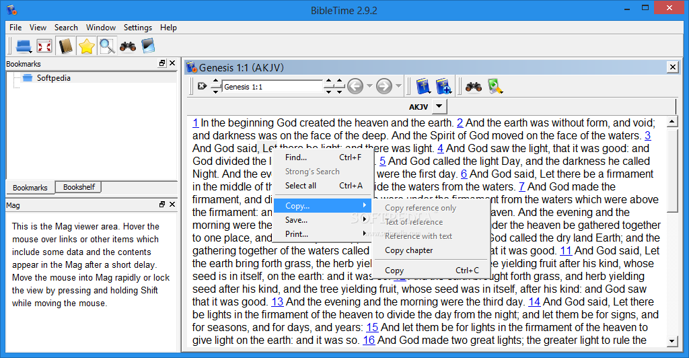Select Copy Ctrl+C in the submenu
This screenshot has width=689, height=358.
pyautogui.click(x=431, y=271)
